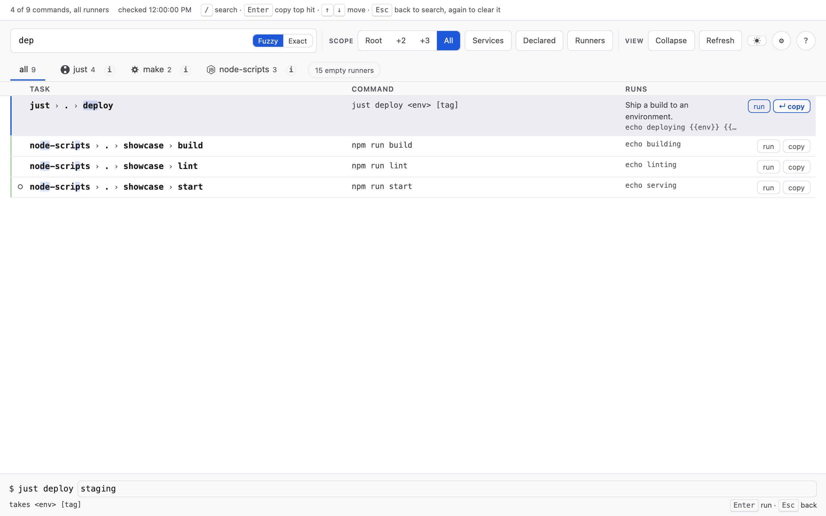Click the echo building runs text
This screenshot has height=516, width=826.
(653, 144)
